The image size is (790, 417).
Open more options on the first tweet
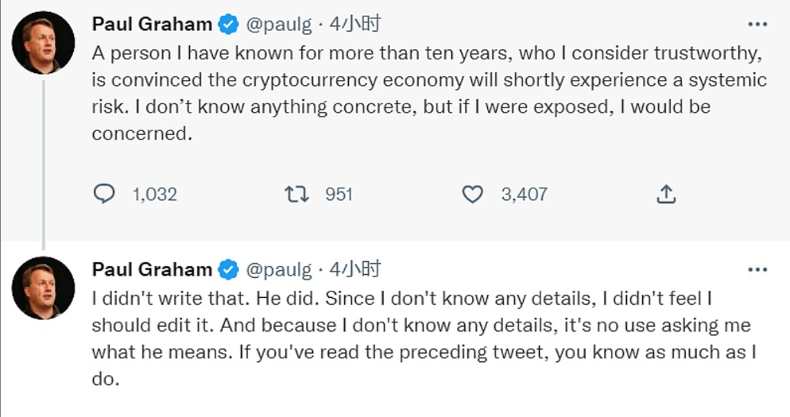pos(757,25)
